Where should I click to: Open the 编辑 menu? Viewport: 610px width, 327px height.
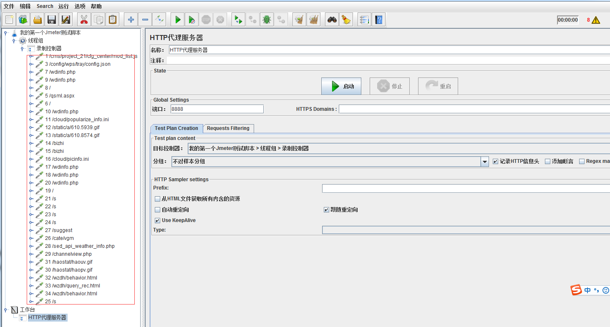click(x=25, y=6)
